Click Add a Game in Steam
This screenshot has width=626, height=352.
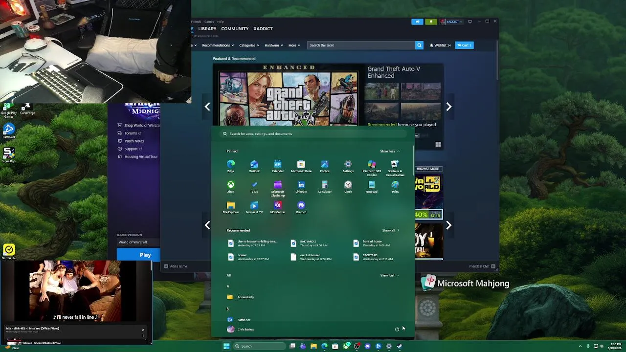coord(176,266)
